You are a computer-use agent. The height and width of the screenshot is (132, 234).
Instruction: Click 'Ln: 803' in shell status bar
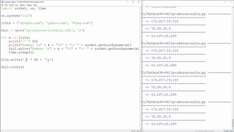(x=226, y=131)
